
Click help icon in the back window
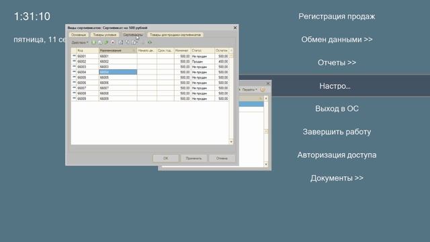pos(263,89)
